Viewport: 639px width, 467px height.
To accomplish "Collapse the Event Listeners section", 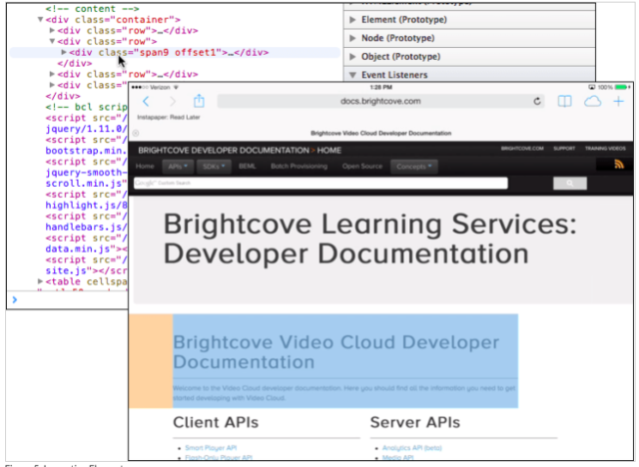I will [352, 74].
